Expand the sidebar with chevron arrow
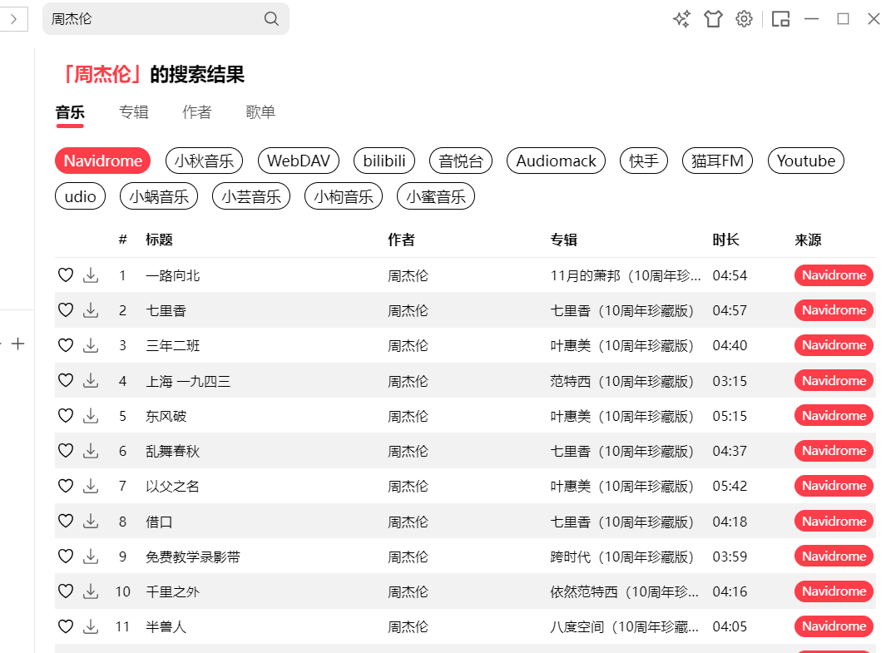 pos(13,19)
